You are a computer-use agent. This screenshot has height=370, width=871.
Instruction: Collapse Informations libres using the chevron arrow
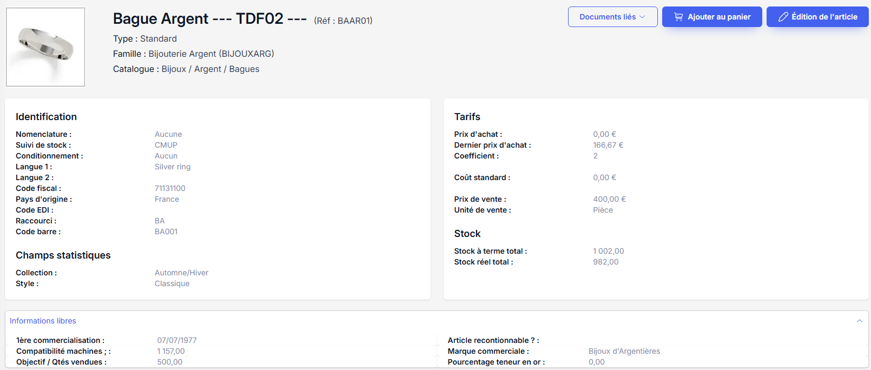click(x=859, y=321)
